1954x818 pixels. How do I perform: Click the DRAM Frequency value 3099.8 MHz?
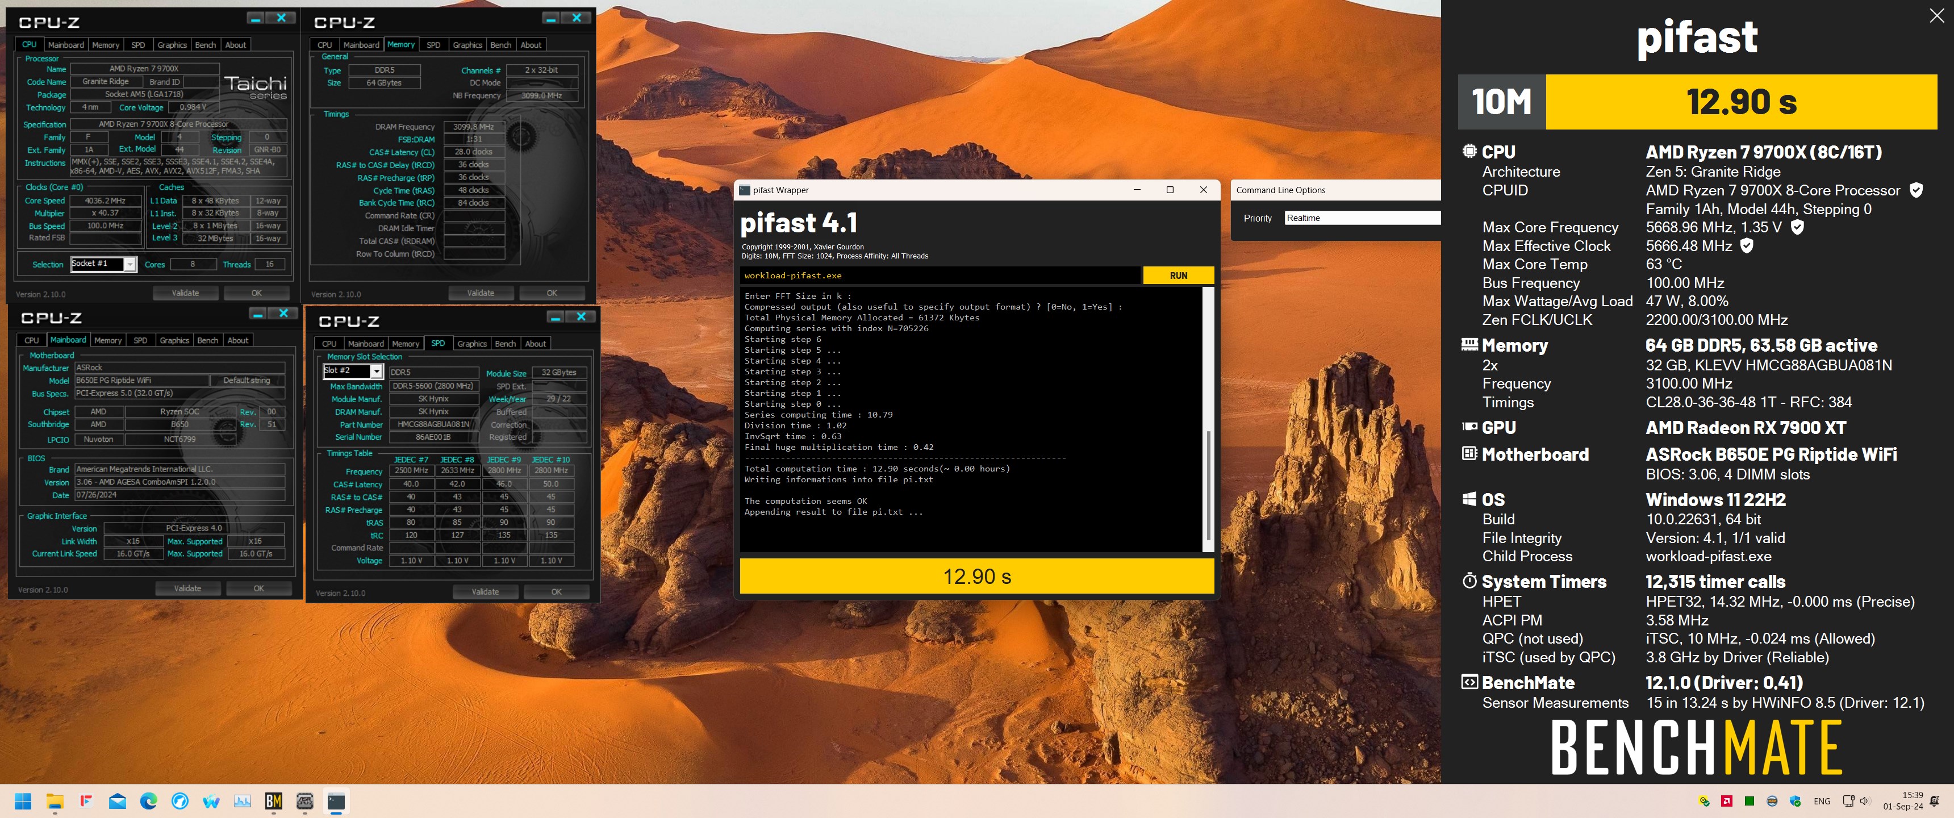(473, 127)
